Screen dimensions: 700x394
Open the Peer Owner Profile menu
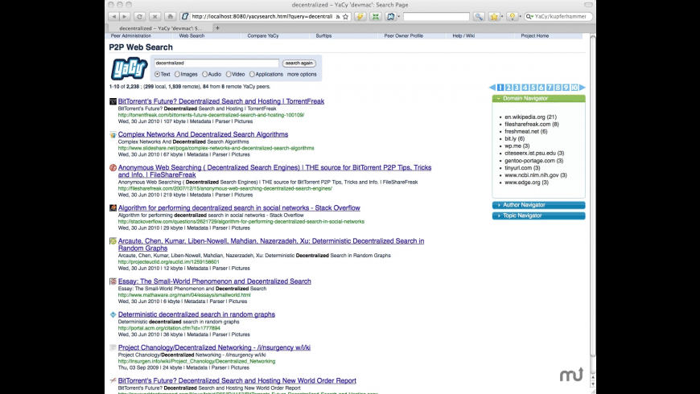point(404,35)
